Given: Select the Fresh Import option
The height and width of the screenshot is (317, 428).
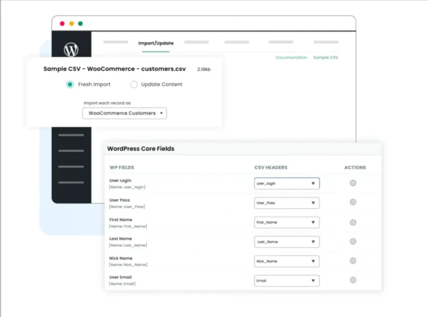Looking at the screenshot, I should (x=70, y=84).
